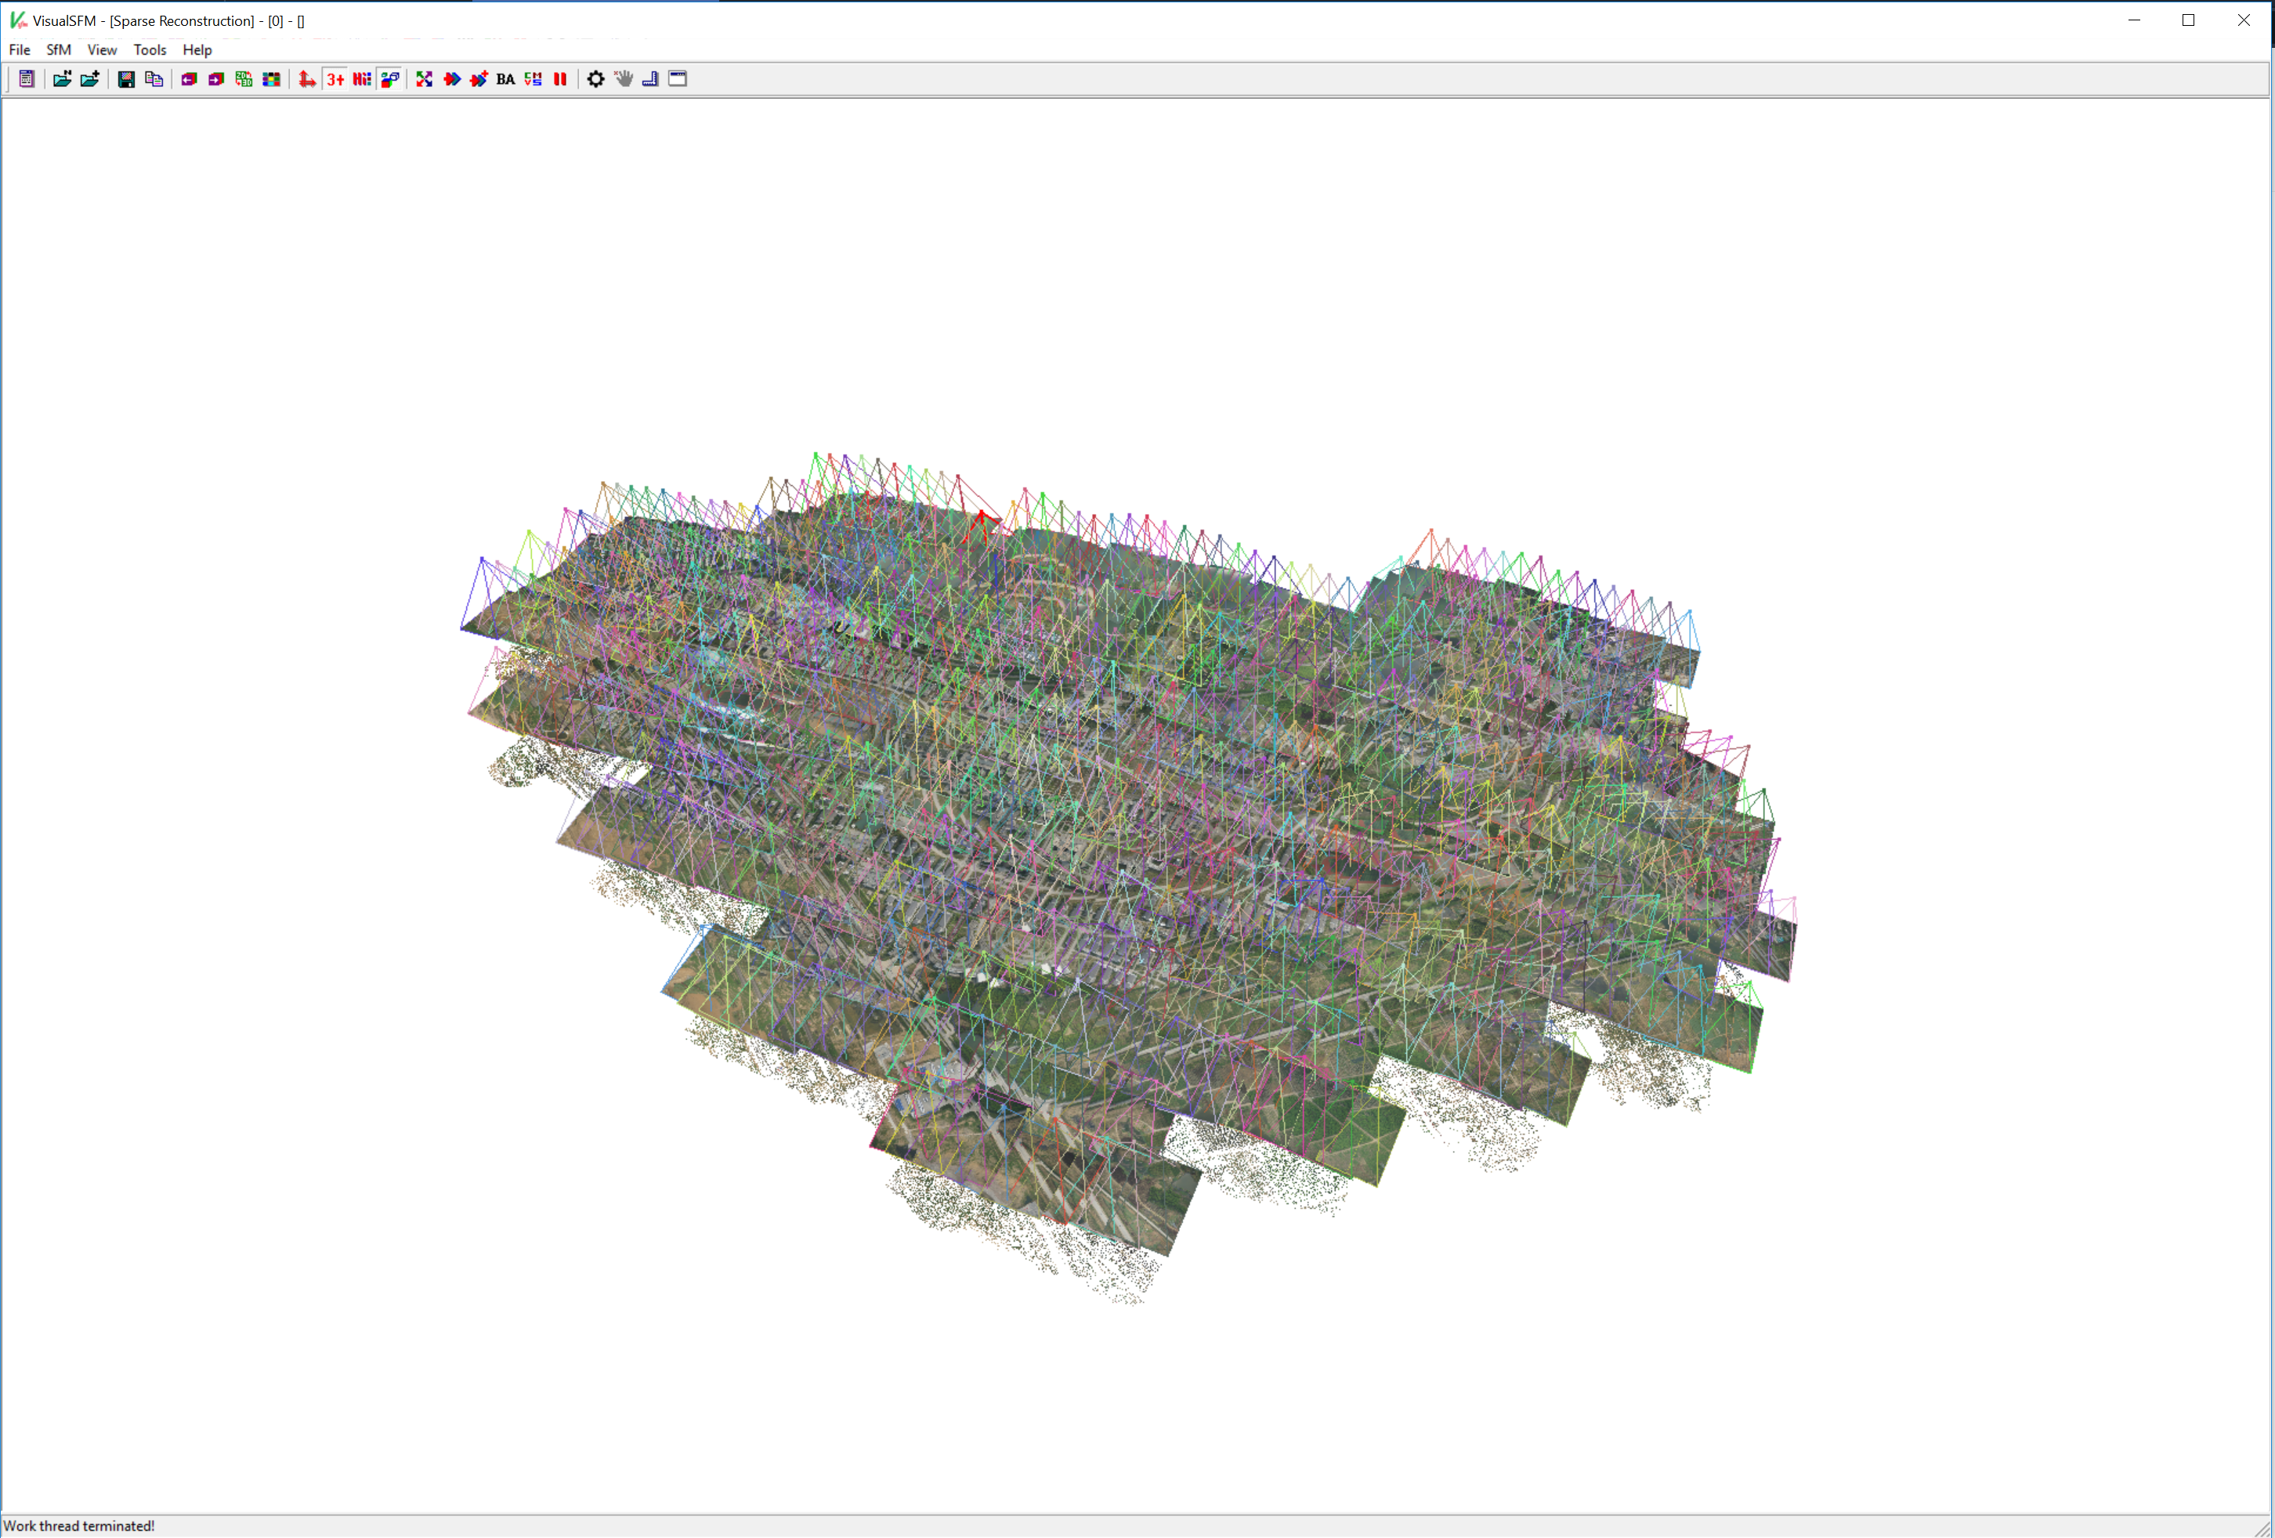Toggle the colored cubes display icon

pyautogui.click(x=389, y=79)
